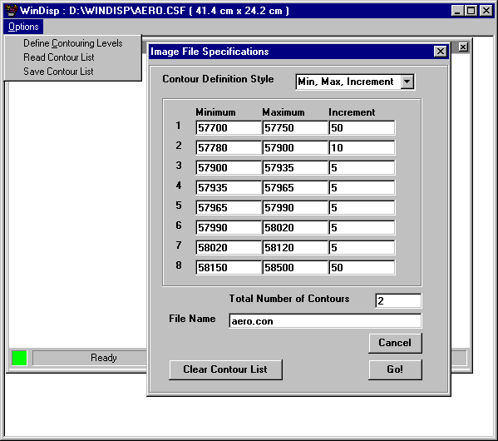Screen dimensions: 498x441
Task: Click the Clear Contour List button
Action: 225,369
